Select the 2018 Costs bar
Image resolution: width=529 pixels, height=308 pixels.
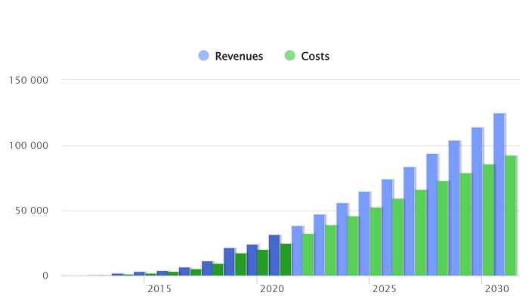point(218,270)
